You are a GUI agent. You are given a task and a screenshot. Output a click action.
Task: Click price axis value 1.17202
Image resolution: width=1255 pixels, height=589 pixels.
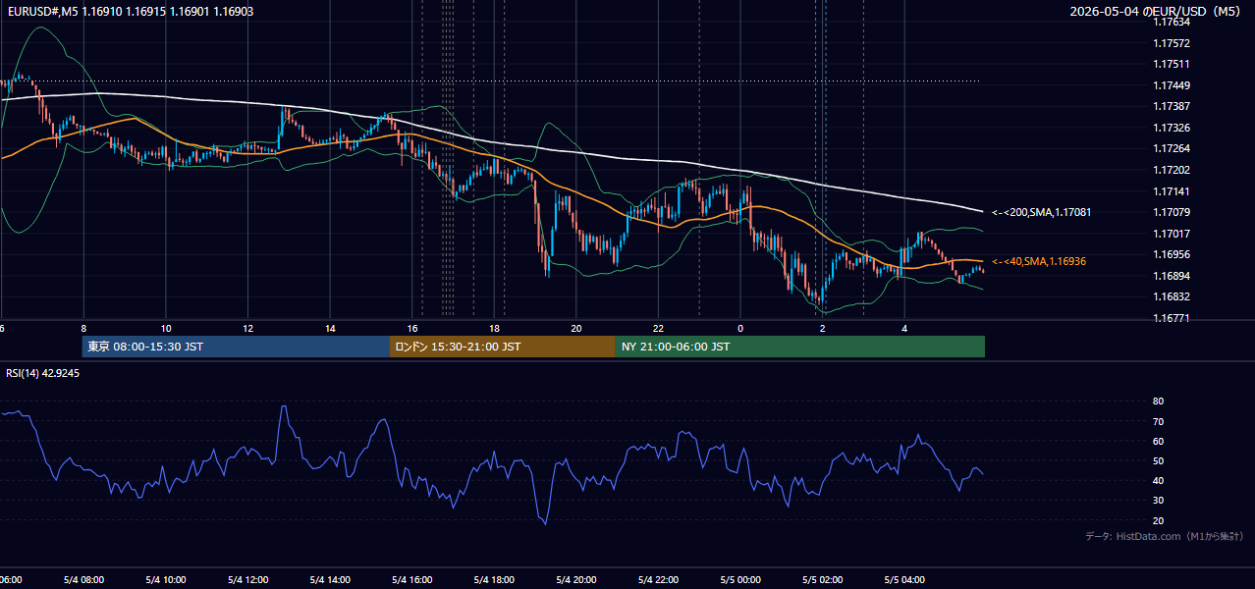point(1170,170)
